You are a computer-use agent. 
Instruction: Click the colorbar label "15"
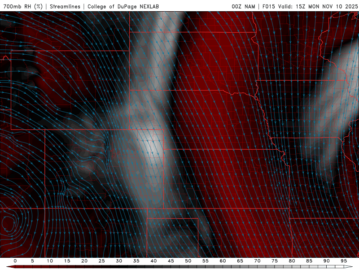pos(67,261)
